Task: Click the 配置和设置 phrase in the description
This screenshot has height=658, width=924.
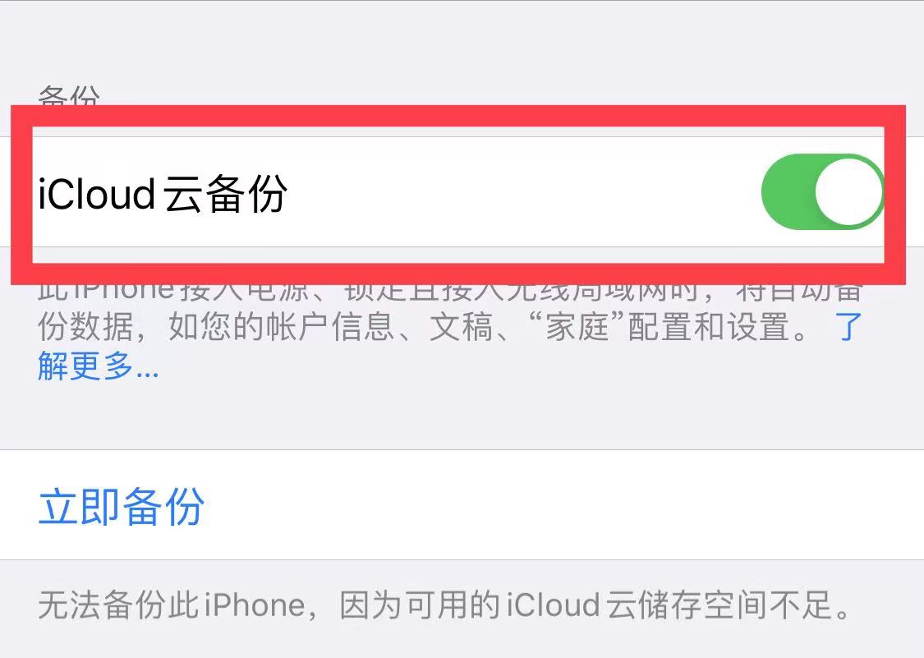Action: click(x=708, y=326)
